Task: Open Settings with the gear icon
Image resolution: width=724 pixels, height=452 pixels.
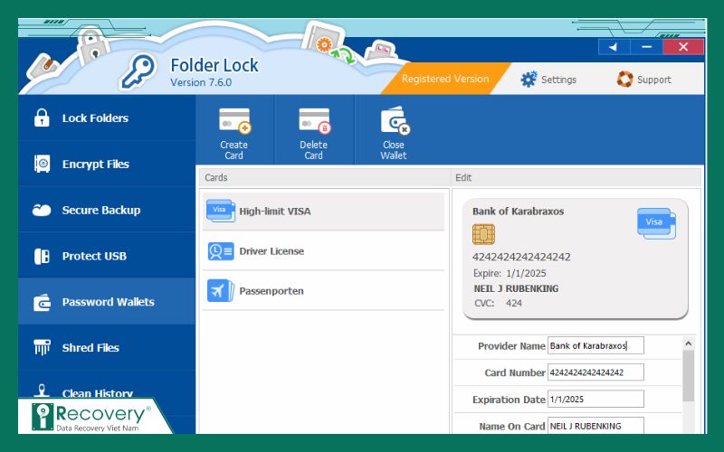Action: (x=529, y=80)
